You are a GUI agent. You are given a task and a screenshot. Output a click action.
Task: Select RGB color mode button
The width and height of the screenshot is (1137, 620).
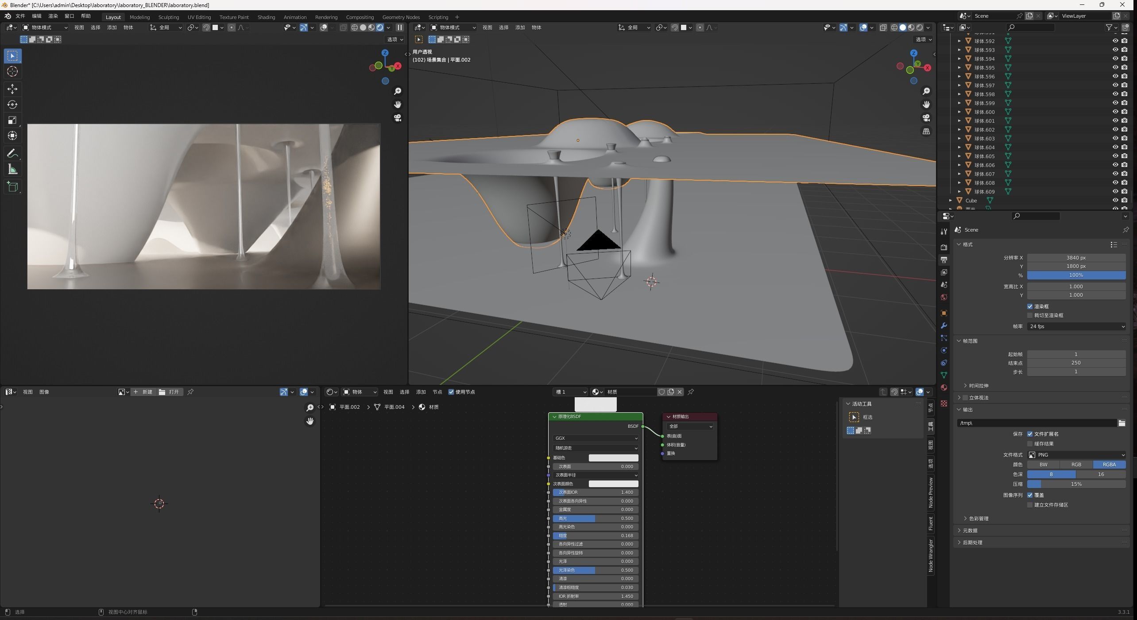[1076, 465]
